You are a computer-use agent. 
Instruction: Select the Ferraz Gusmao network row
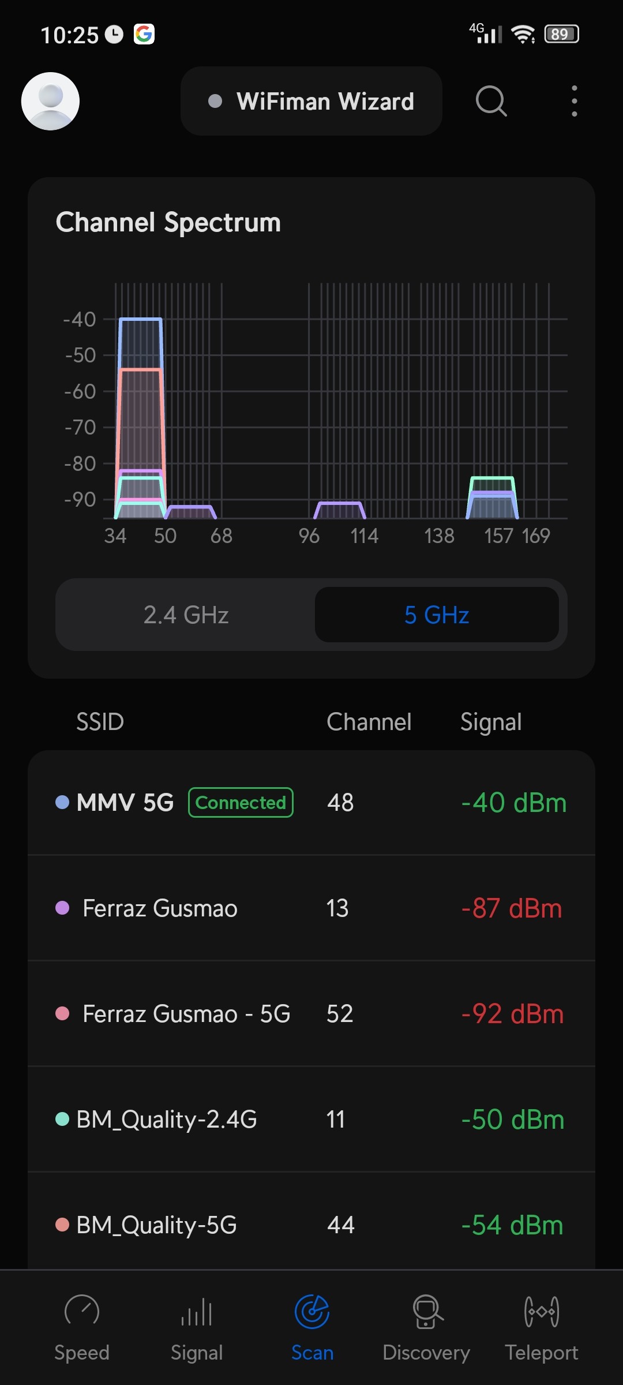click(x=311, y=908)
